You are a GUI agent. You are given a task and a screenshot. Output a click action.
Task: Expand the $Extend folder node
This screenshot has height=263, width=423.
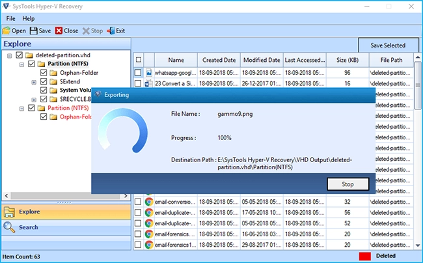point(34,82)
